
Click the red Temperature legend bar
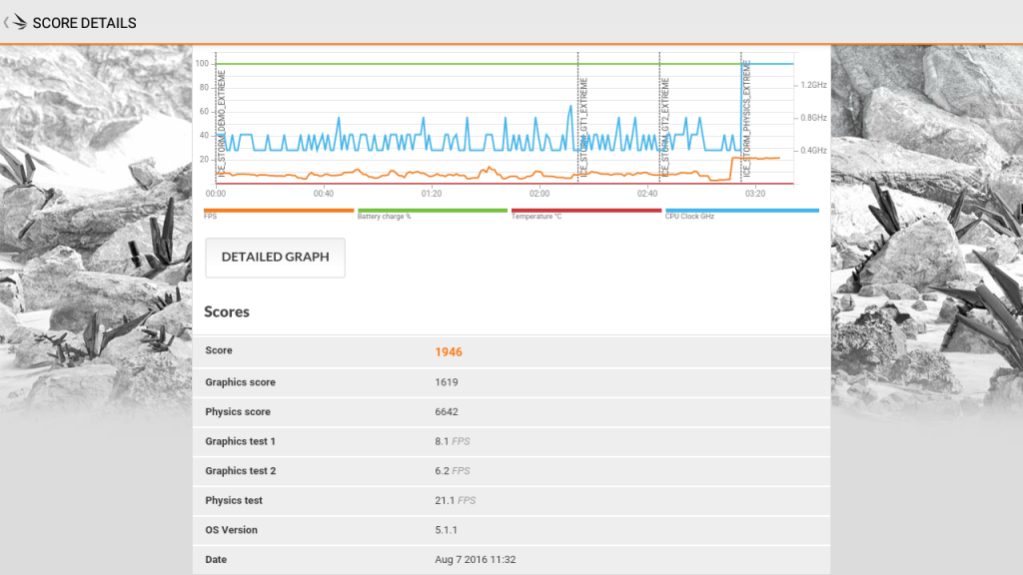click(x=586, y=211)
